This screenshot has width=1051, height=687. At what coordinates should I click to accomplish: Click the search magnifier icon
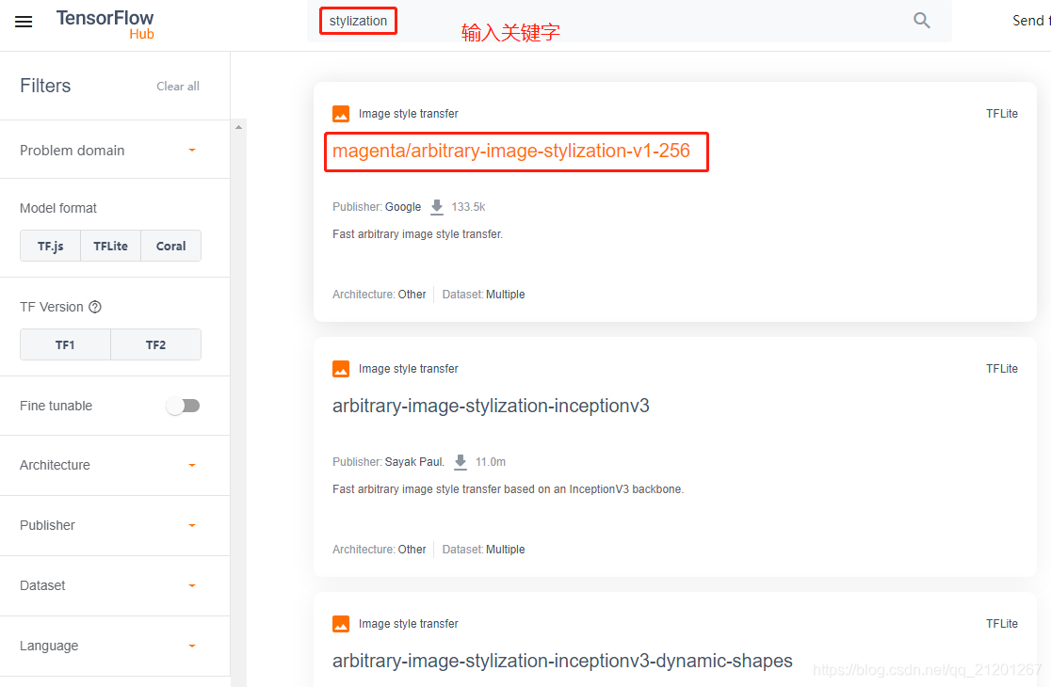[922, 21]
